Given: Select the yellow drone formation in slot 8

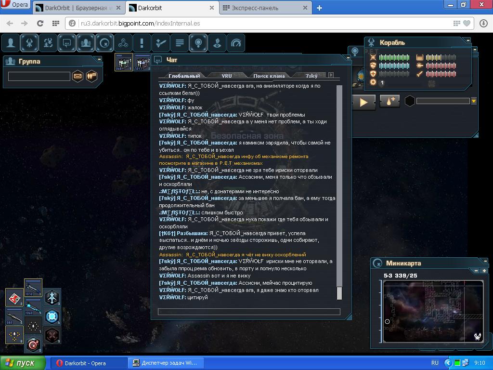Looking at the screenshot, I should click(14, 335).
